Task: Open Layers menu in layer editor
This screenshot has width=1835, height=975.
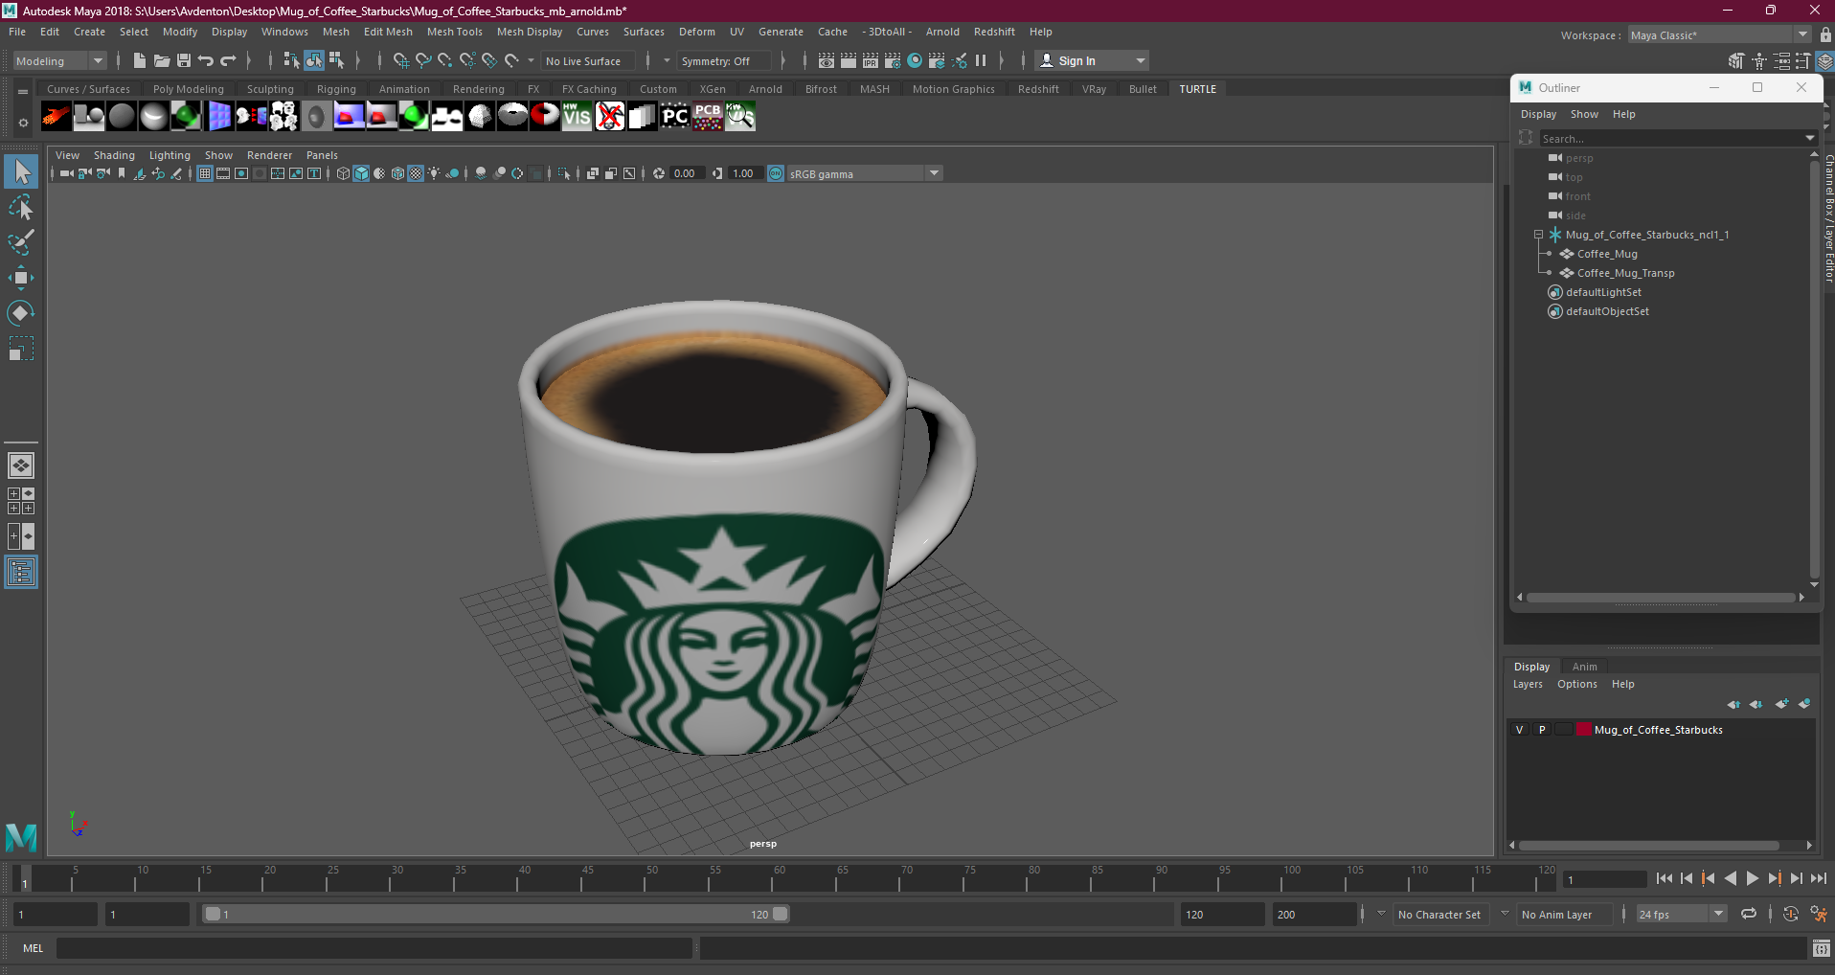Action: [1528, 684]
